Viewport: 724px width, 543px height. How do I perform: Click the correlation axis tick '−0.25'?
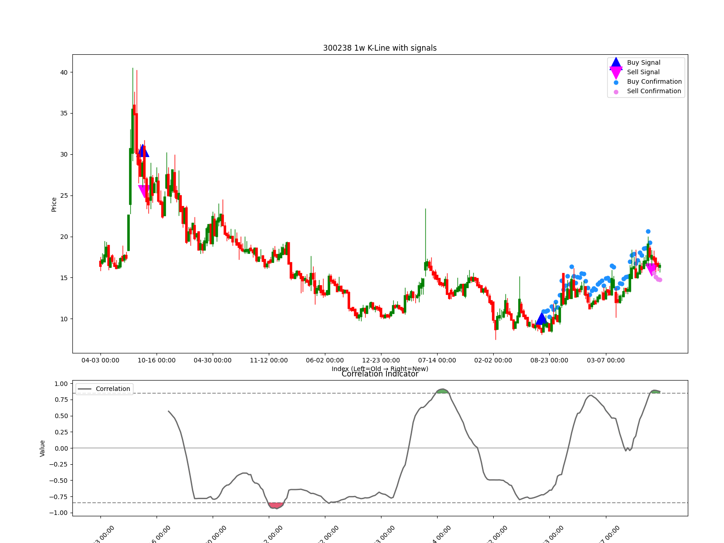(58, 464)
